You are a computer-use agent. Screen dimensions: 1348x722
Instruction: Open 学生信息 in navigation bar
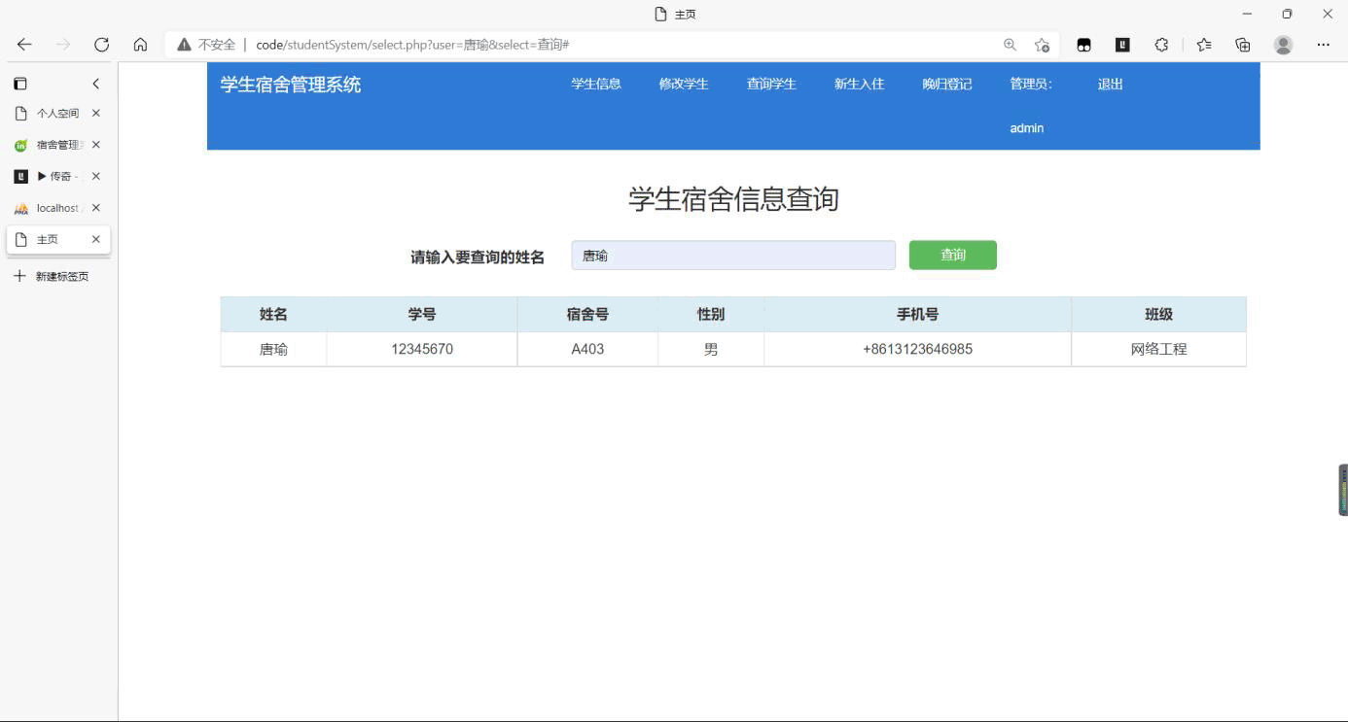[596, 84]
